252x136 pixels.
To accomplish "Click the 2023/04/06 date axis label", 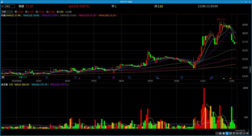I will tap(16, 81).
